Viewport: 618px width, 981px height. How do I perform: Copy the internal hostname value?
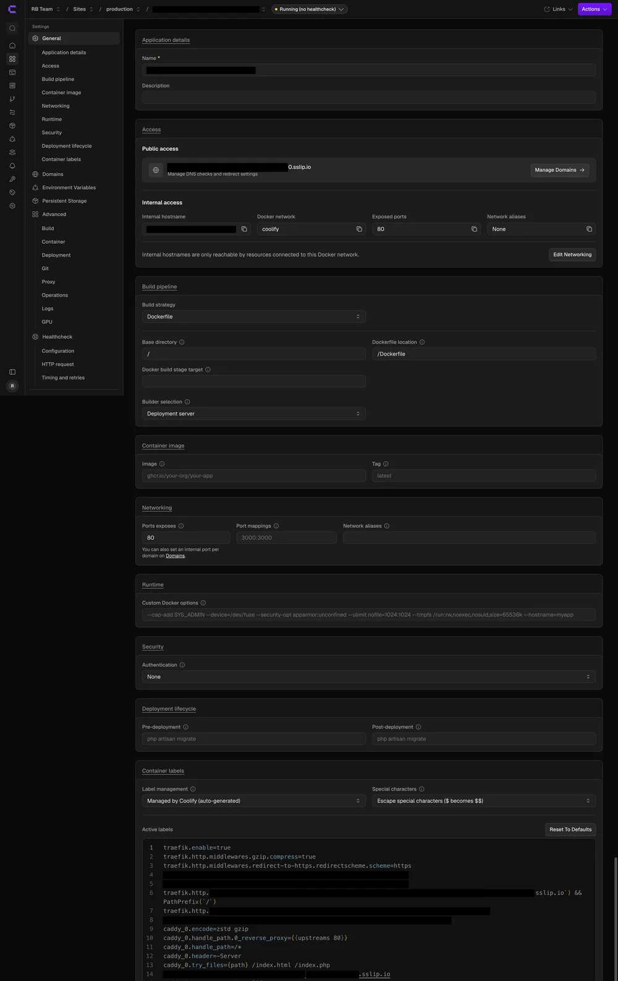click(x=244, y=229)
